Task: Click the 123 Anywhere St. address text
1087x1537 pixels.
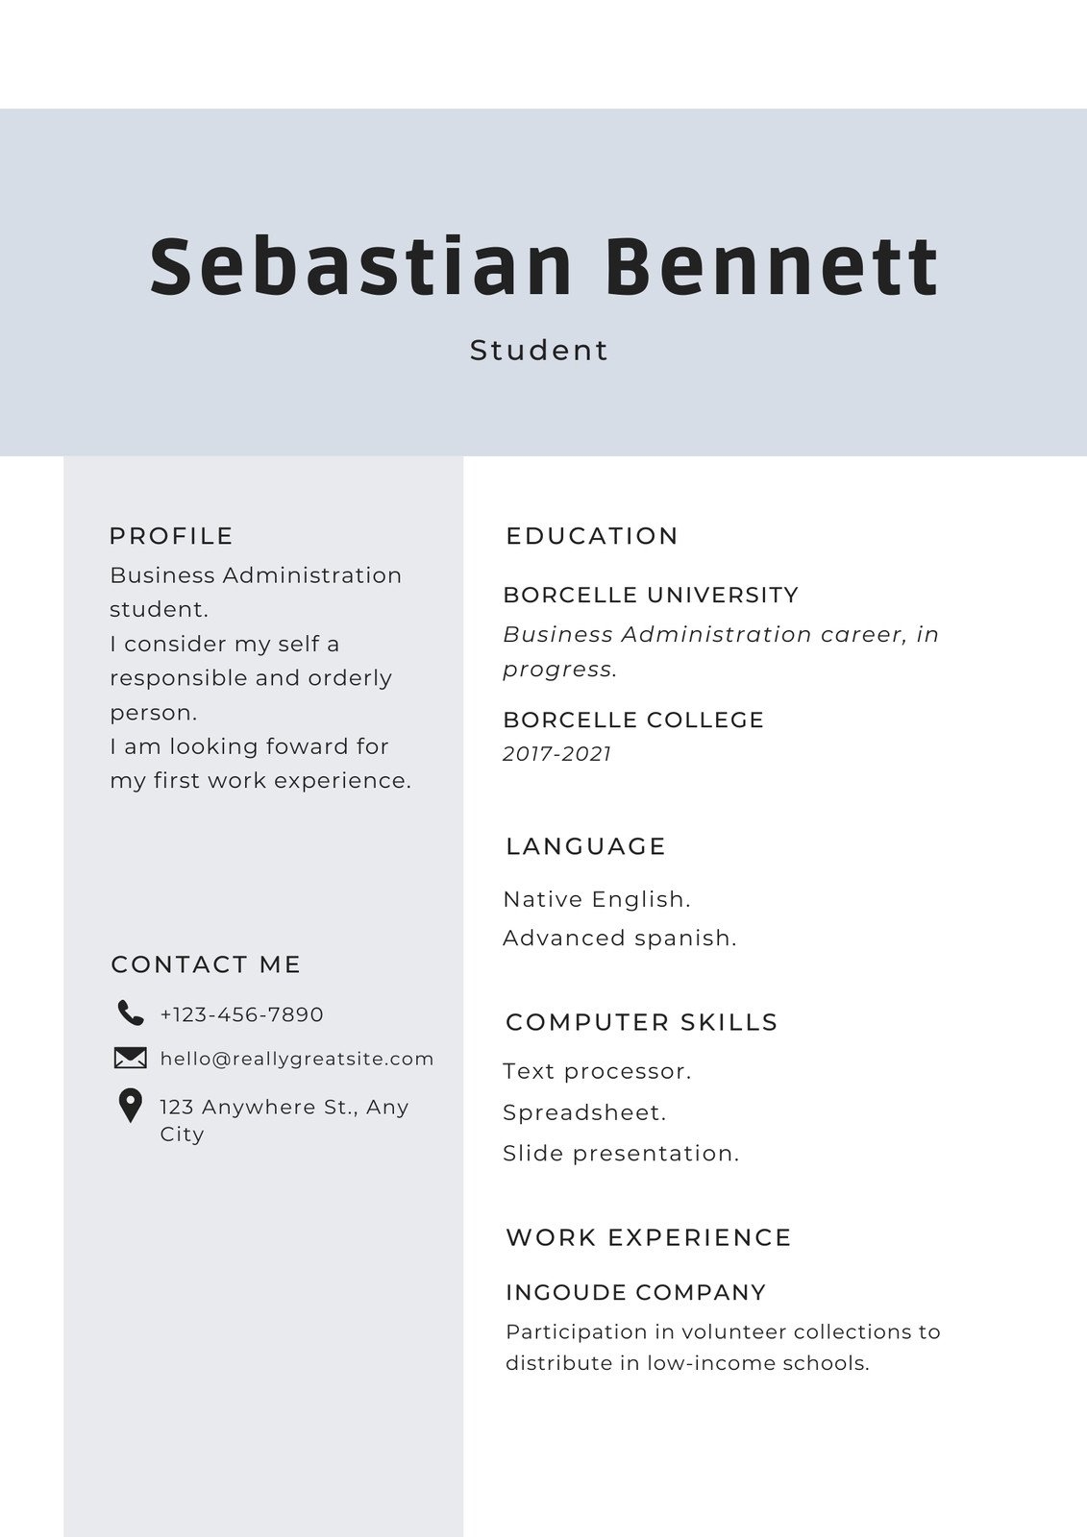Action: click(x=284, y=1108)
